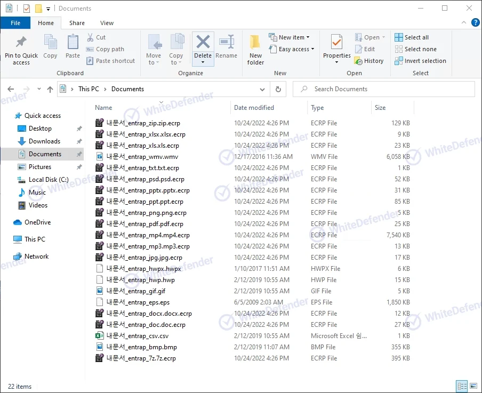The width and height of the screenshot is (482, 393).
Task: Click the Pin to Quick access icon
Action: [21, 43]
